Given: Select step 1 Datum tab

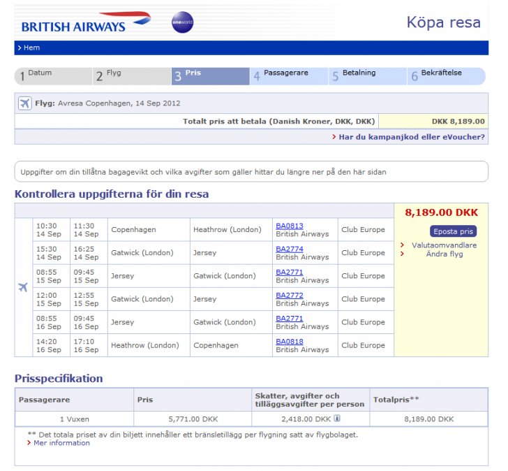Looking at the screenshot, I should (x=53, y=76).
